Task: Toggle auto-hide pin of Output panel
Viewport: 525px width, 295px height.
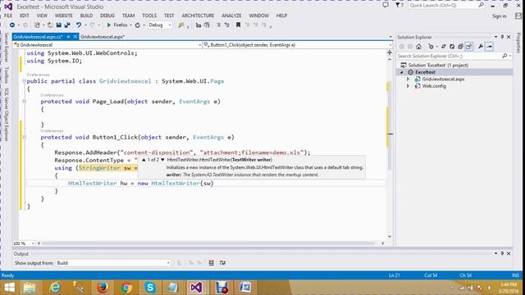Action: [502, 254]
